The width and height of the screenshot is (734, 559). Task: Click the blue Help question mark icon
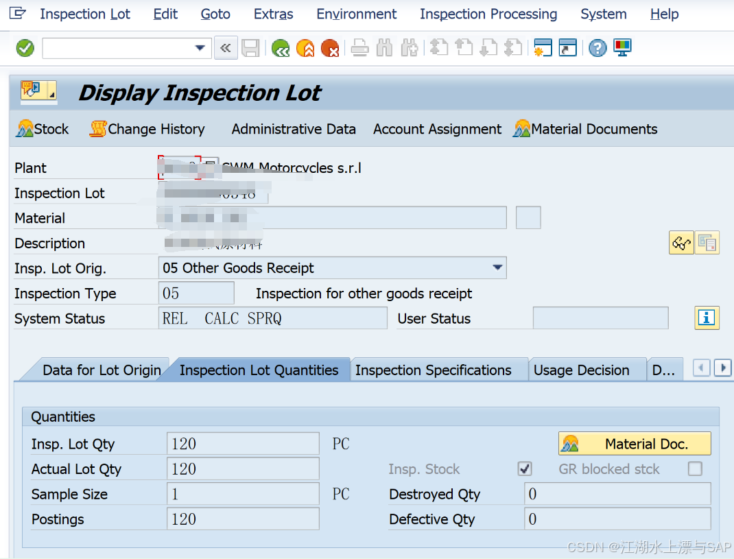[x=597, y=48]
